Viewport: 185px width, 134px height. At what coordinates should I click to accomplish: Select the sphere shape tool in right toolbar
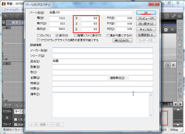[x=180, y=45]
